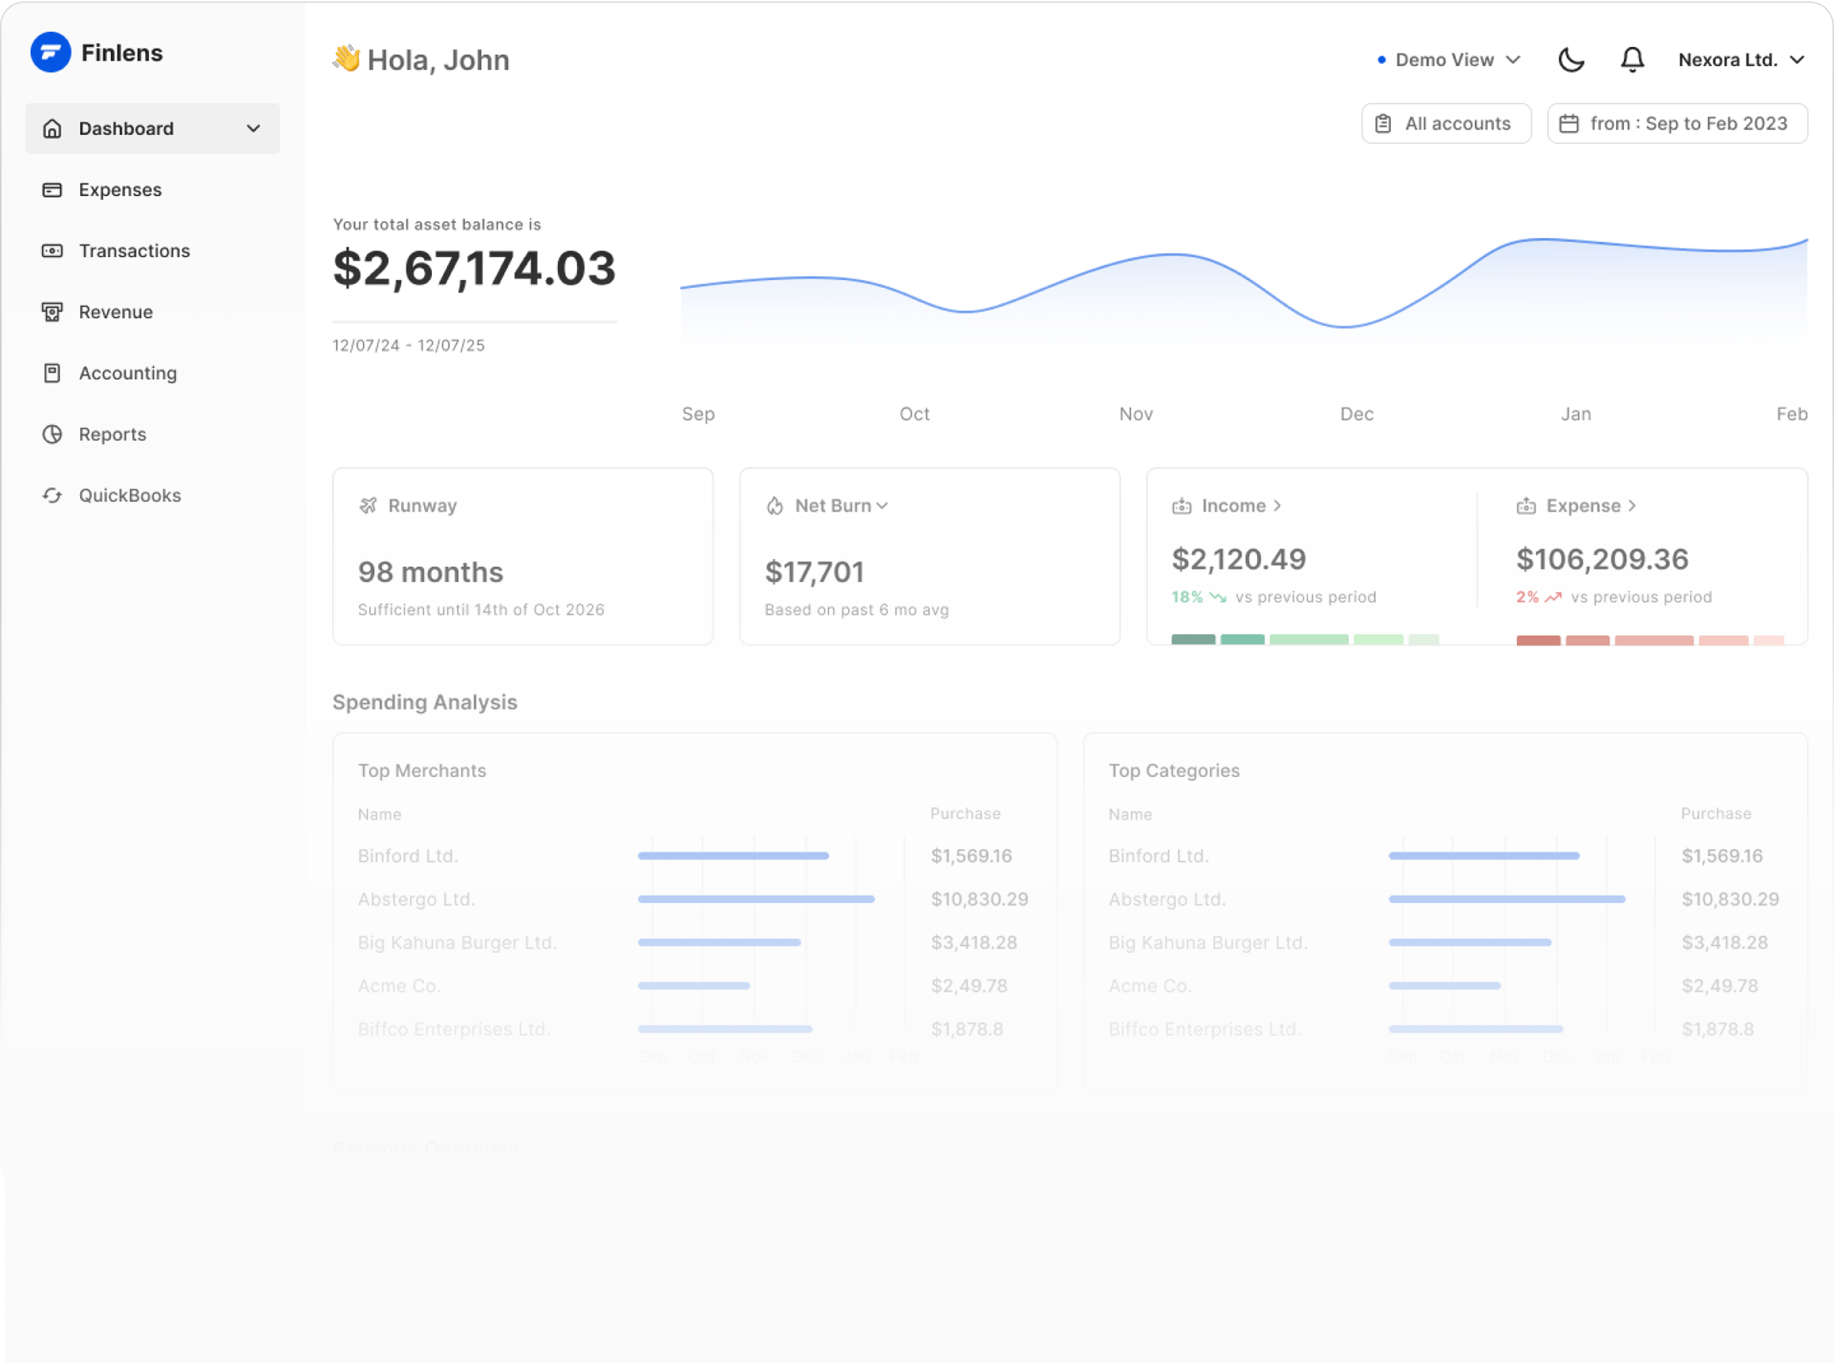Open the Sep to Feb 2023 date range
Image resolution: width=1834 pixels, height=1363 pixels.
pyautogui.click(x=1677, y=124)
